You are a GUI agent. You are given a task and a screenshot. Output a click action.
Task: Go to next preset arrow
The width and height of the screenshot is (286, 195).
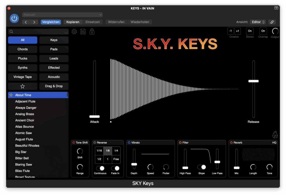[x=34, y=22]
